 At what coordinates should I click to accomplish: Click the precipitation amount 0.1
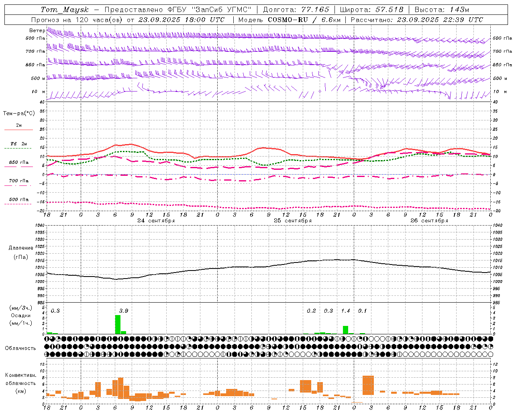click(363, 311)
